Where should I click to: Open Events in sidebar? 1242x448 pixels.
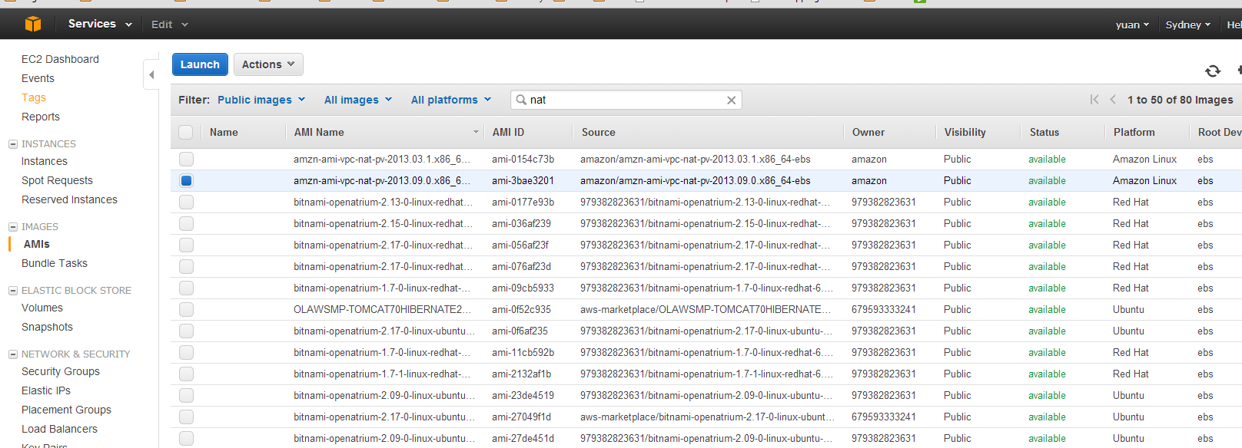38,78
